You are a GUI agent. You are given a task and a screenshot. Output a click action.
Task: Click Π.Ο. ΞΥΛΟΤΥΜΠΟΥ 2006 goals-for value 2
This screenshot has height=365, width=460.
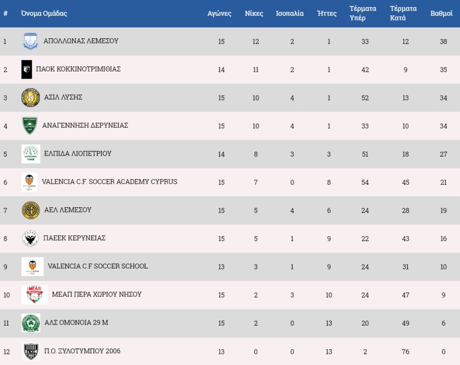[x=365, y=352]
